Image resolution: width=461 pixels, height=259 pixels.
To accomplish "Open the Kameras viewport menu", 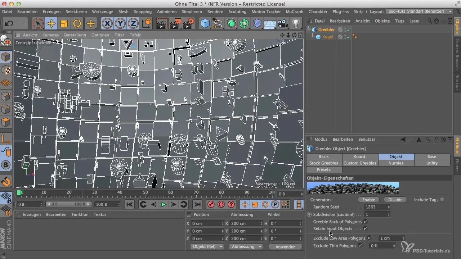I will pos(50,35).
